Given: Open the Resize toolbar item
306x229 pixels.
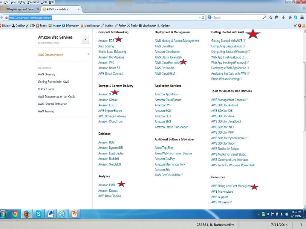Looking at the screenshot, I should pyautogui.click(x=120, y=26).
